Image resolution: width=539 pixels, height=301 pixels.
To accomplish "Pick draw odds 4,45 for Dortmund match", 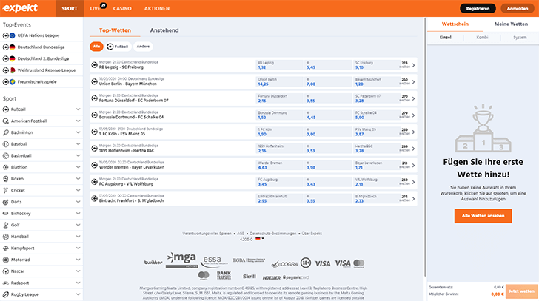I will point(327,115).
